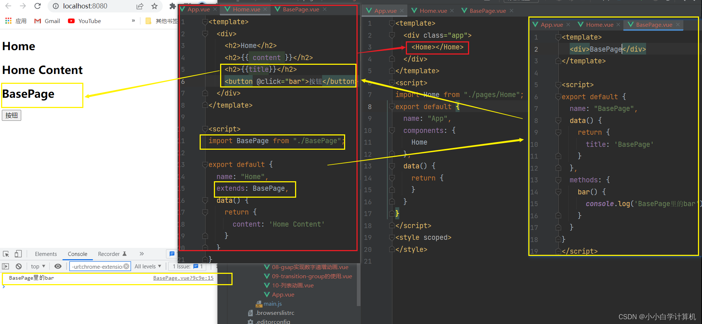
Task: Collapse export default fold in left editor
Action: click(205, 165)
